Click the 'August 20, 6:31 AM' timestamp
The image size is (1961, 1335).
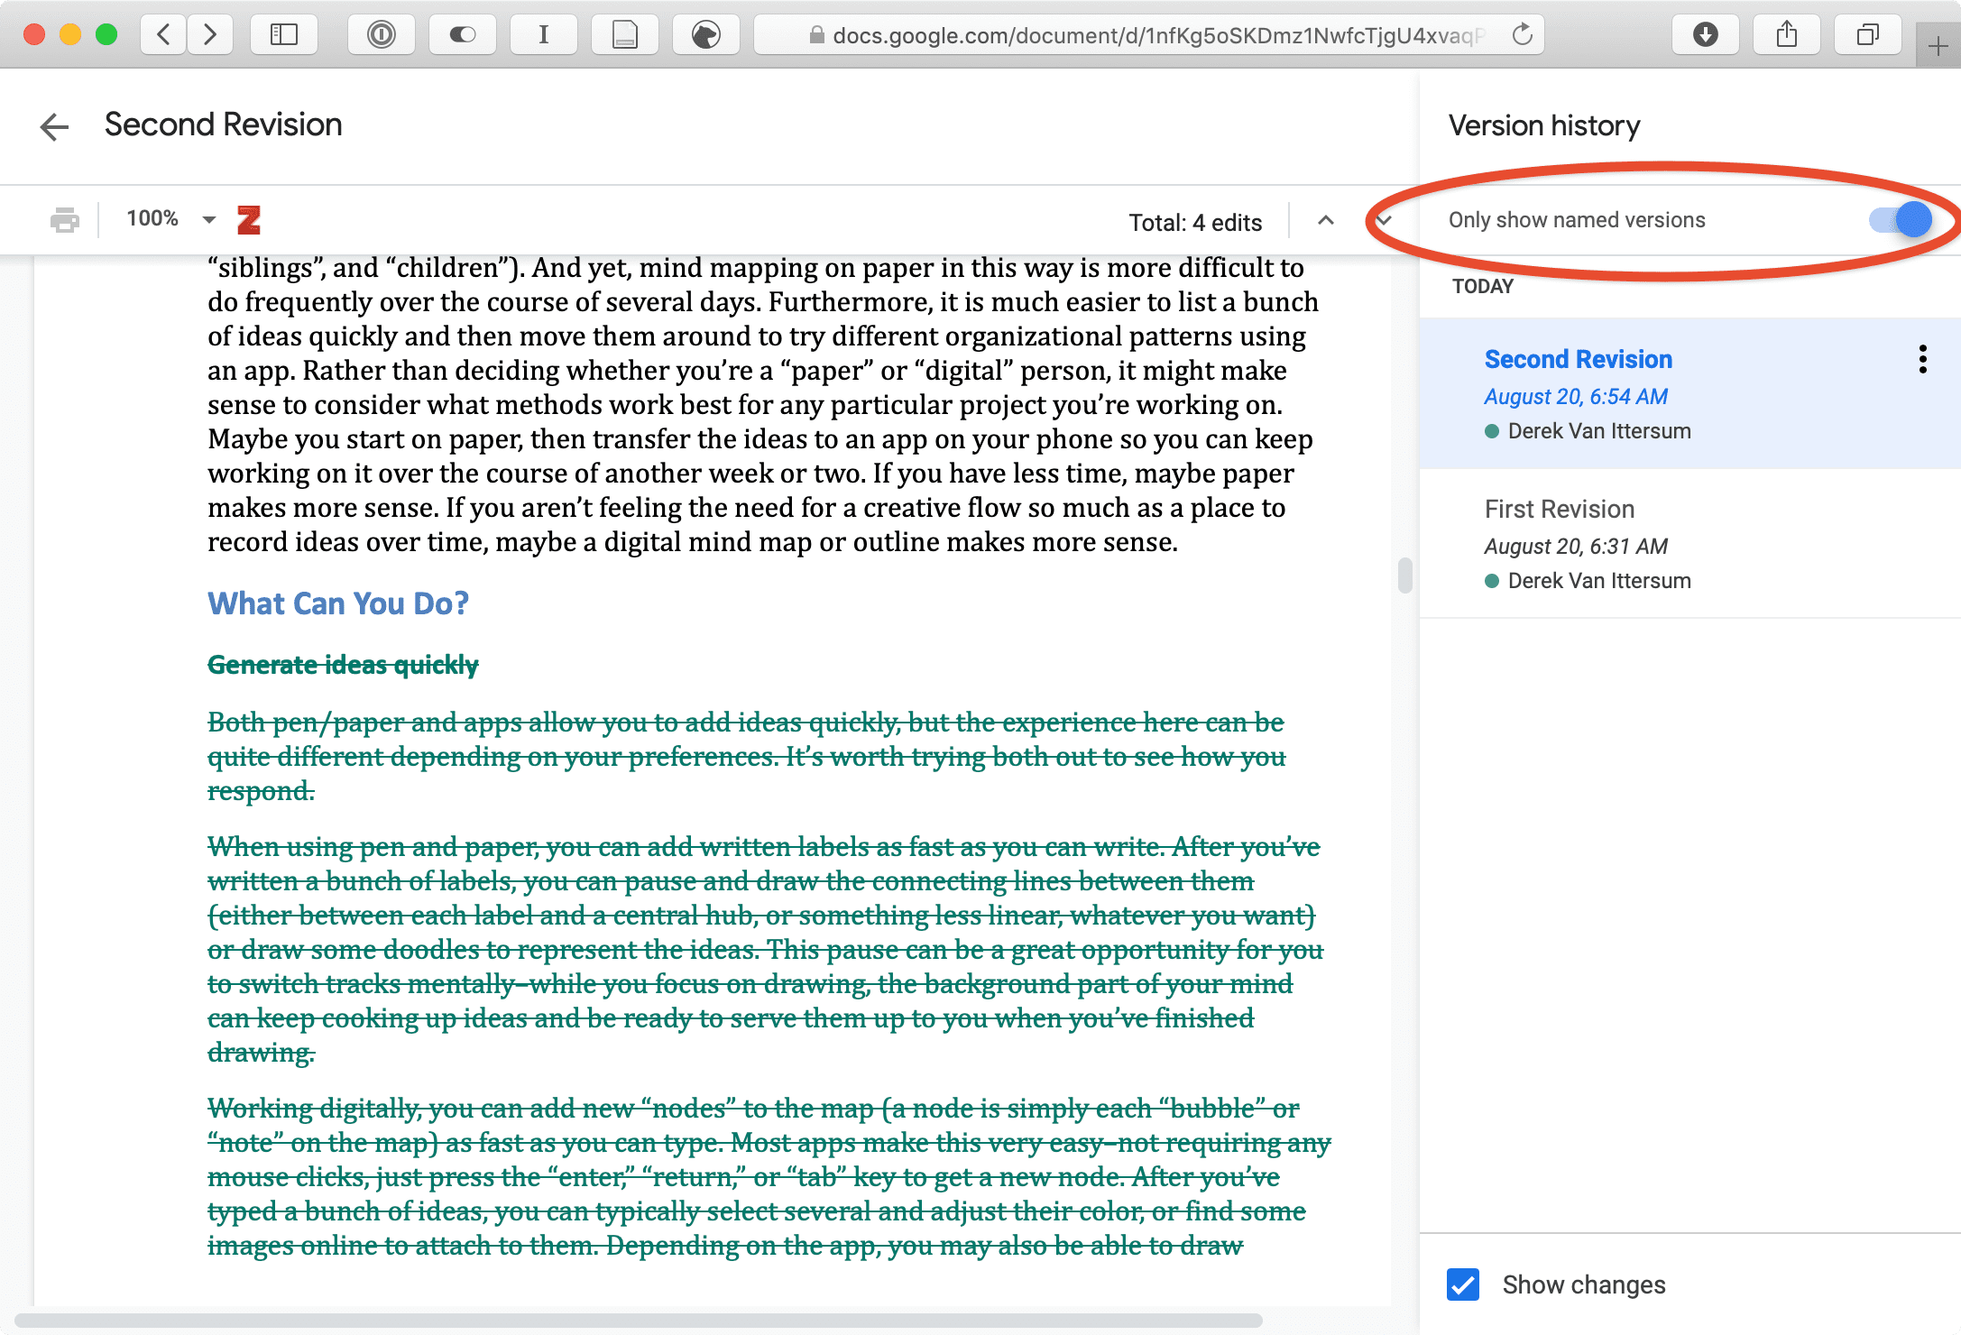tap(1576, 546)
